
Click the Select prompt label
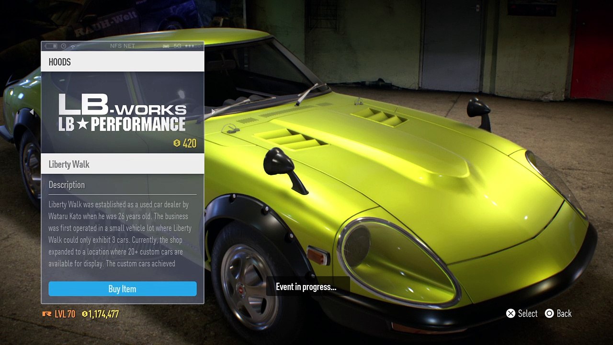tap(528, 313)
